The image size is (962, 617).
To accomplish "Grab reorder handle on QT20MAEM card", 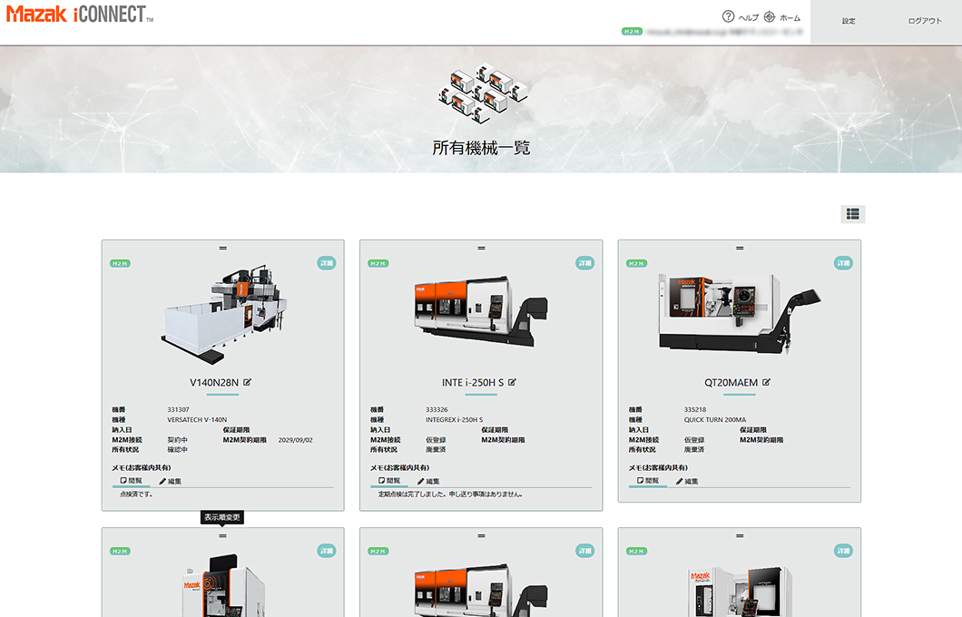I will [740, 249].
